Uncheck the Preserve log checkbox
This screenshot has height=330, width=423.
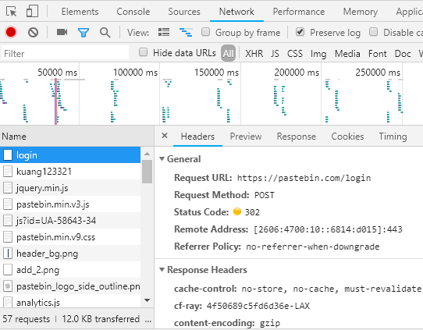(300, 32)
